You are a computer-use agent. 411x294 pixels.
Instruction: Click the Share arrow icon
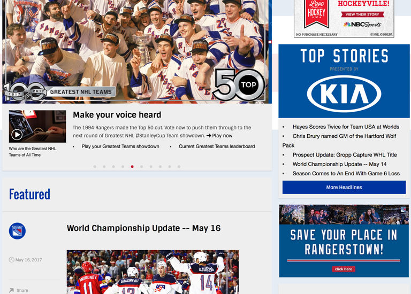(x=11, y=290)
